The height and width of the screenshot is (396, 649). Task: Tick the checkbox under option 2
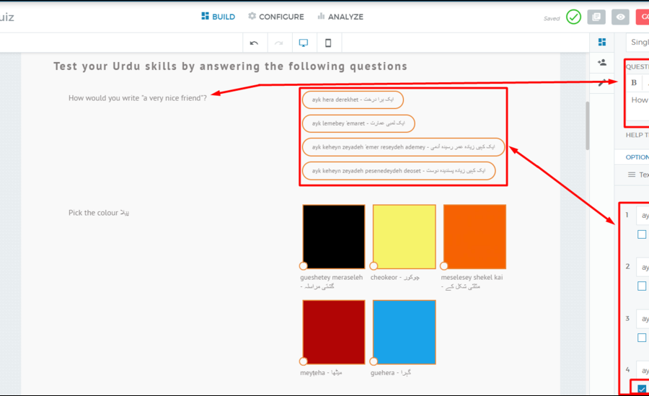642,286
